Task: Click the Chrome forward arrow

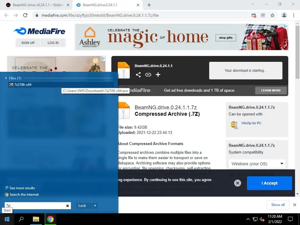Action: click(x=16, y=15)
